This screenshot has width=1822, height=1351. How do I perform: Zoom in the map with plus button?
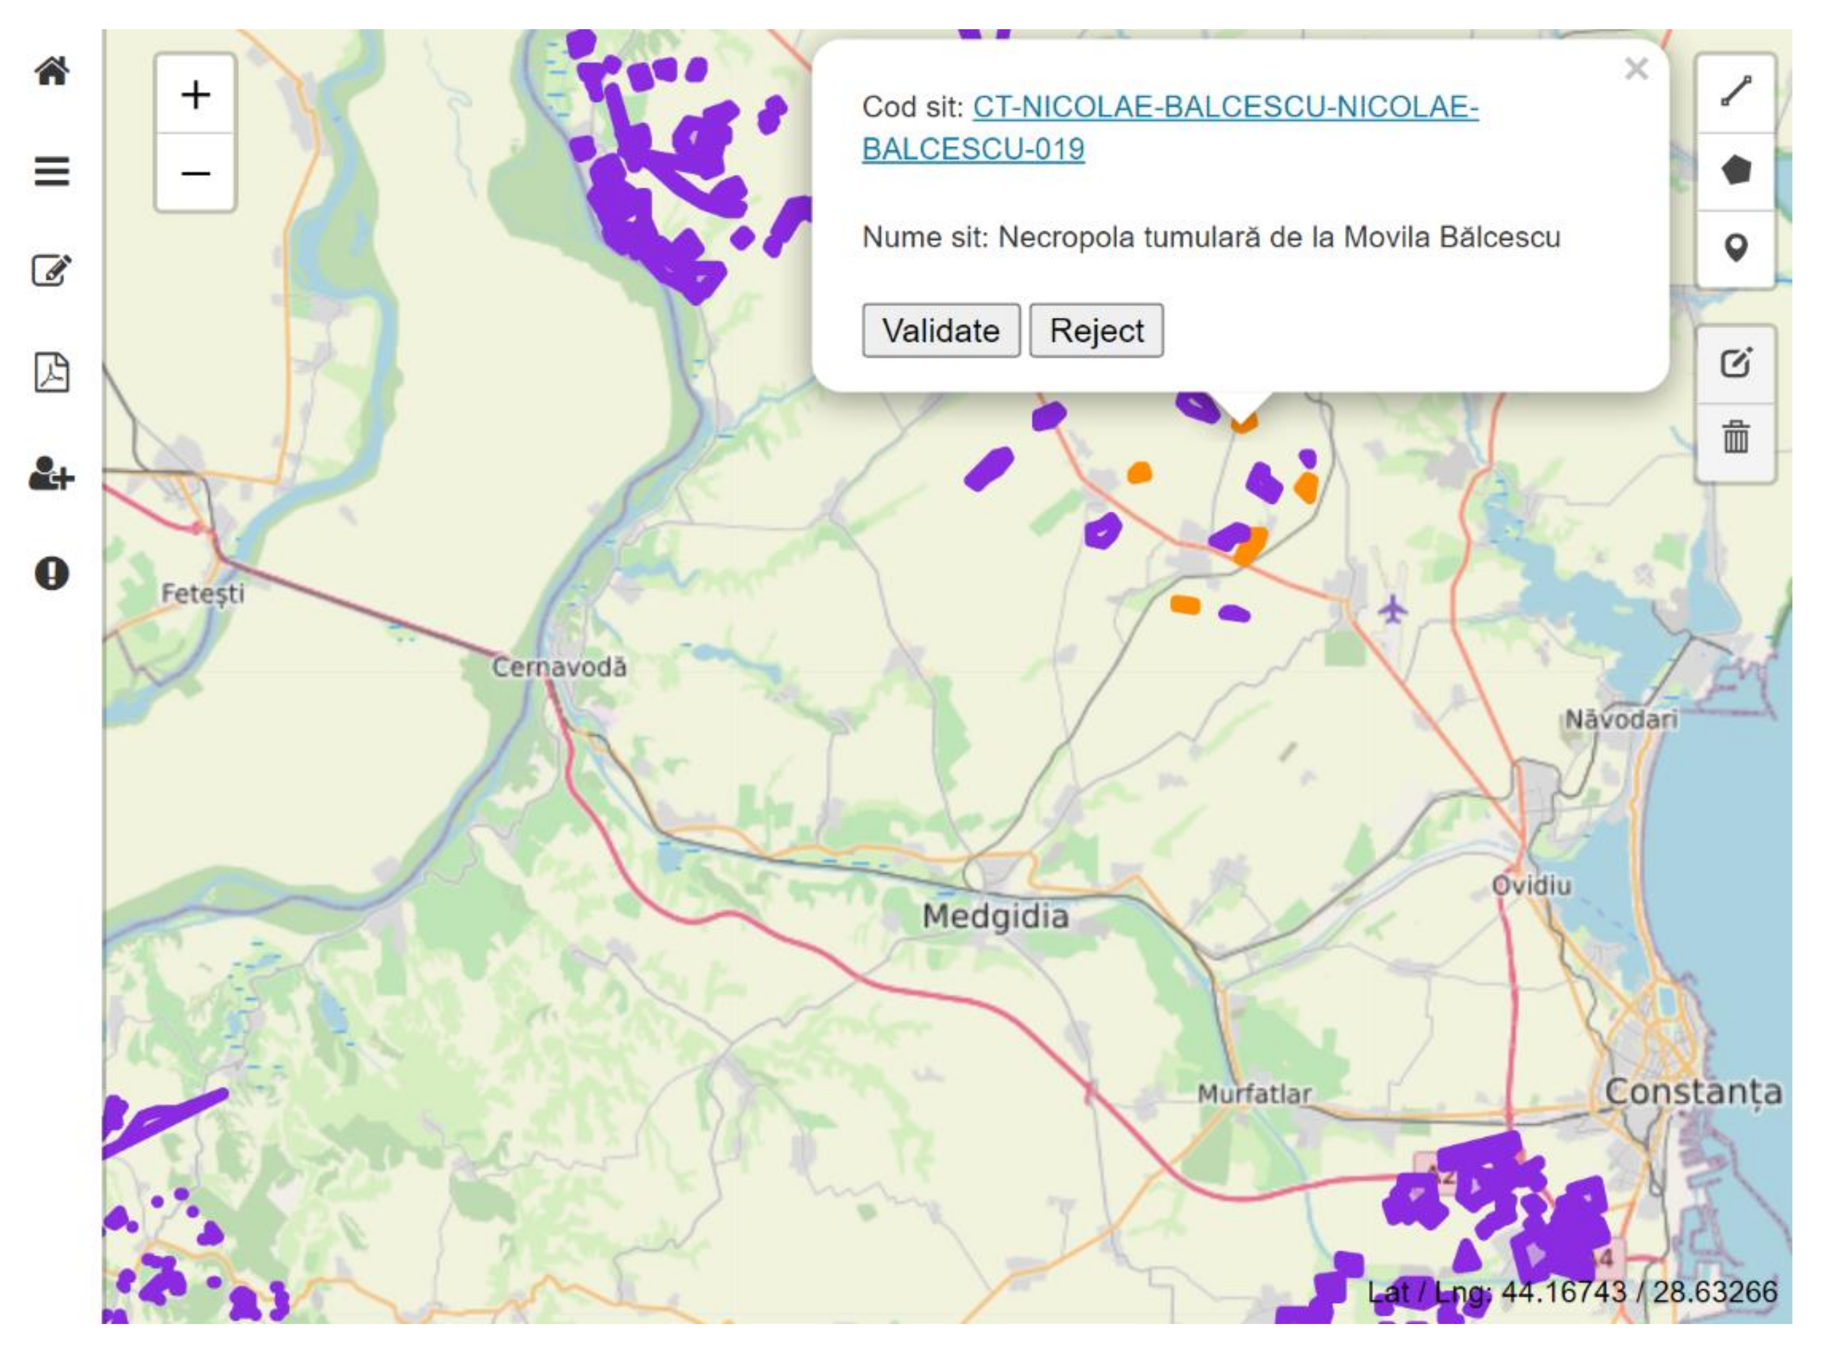pos(196,95)
